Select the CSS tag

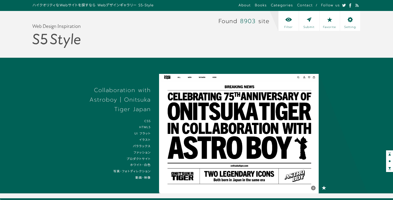[147, 121]
